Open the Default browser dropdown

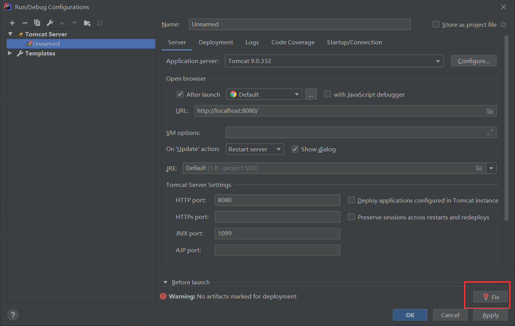[265, 94]
